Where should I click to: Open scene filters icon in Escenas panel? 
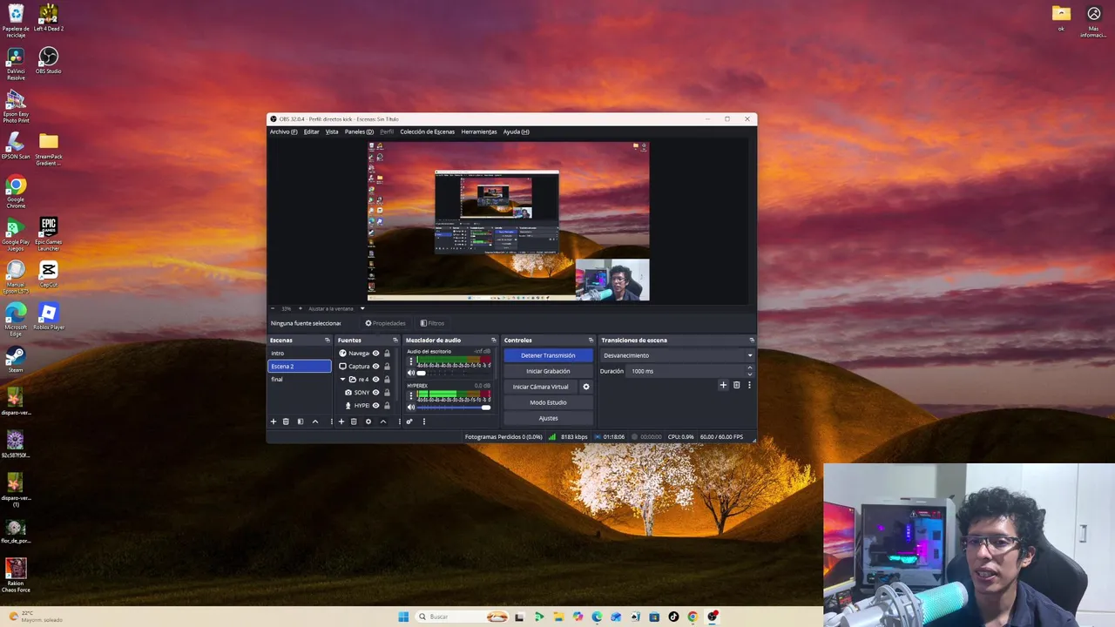301,421
